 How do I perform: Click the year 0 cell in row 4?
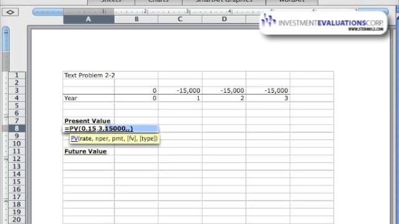click(x=137, y=98)
